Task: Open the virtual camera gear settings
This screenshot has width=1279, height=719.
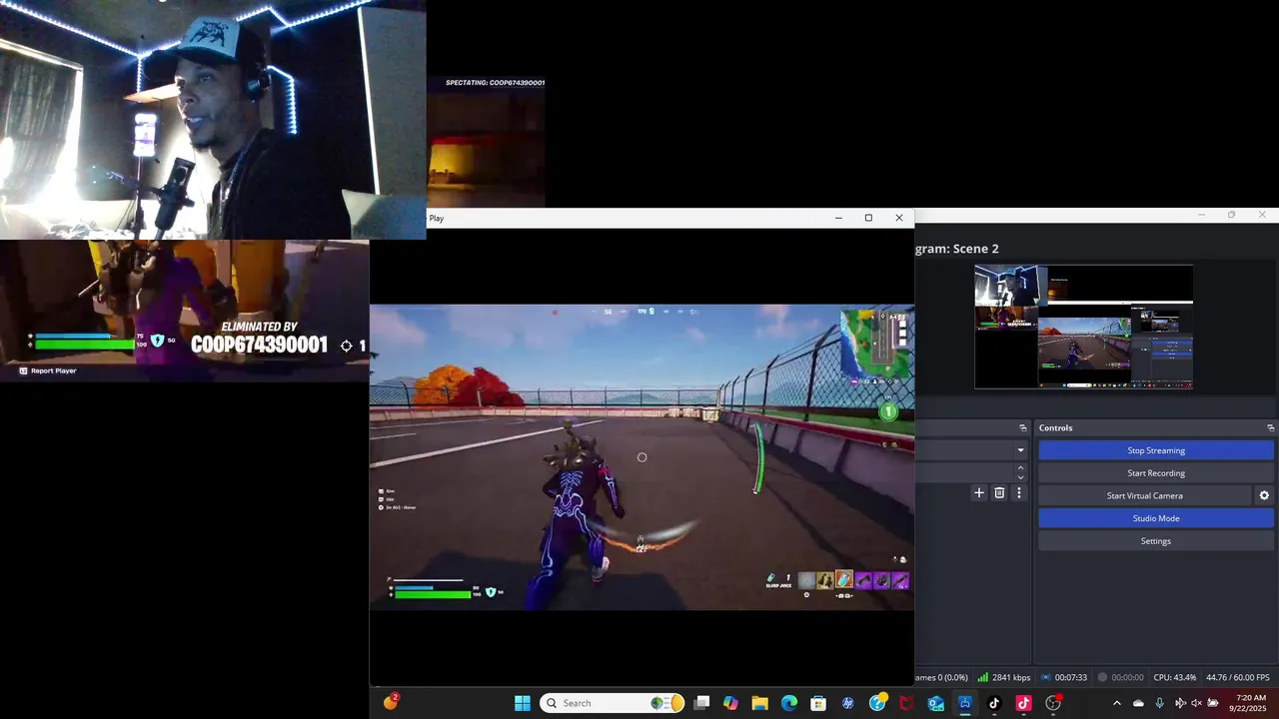Action: click(1264, 495)
